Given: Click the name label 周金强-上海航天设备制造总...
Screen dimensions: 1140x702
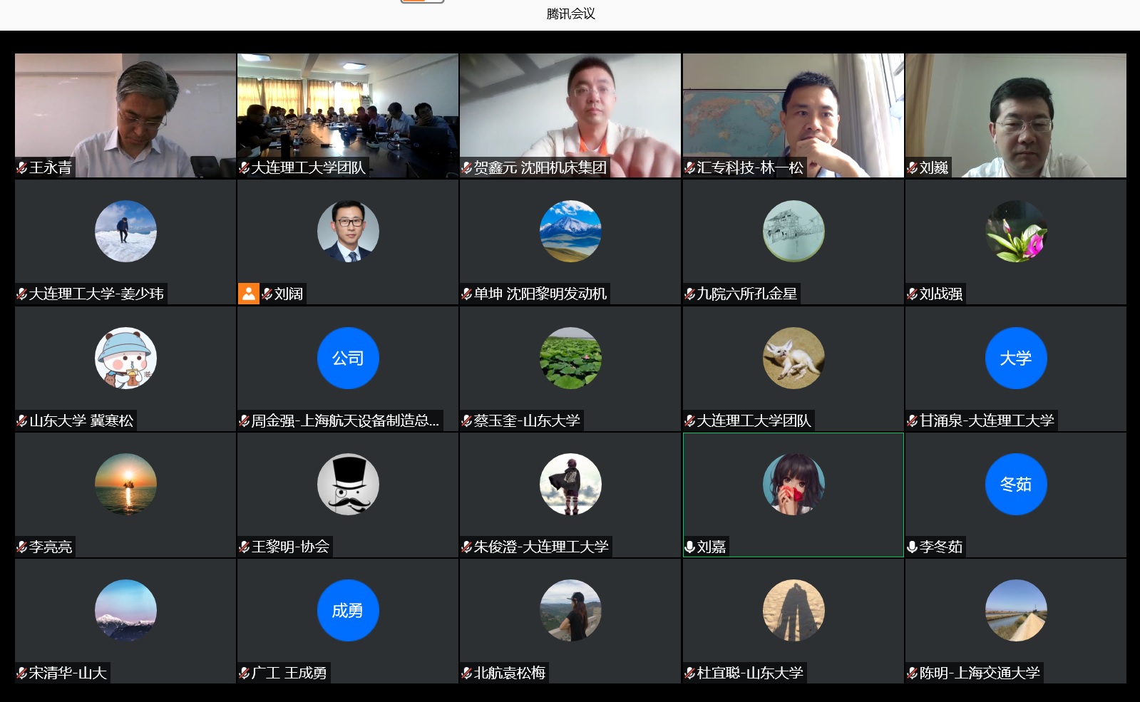Looking at the screenshot, I should point(346,420).
